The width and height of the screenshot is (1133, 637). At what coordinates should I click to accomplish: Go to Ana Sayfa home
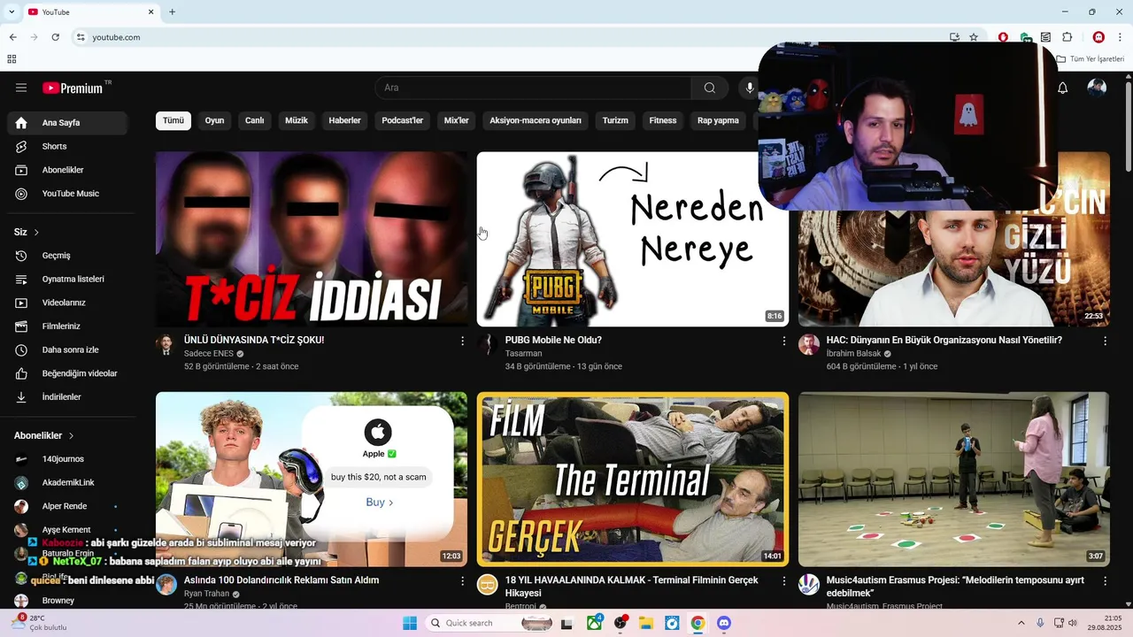pos(67,123)
